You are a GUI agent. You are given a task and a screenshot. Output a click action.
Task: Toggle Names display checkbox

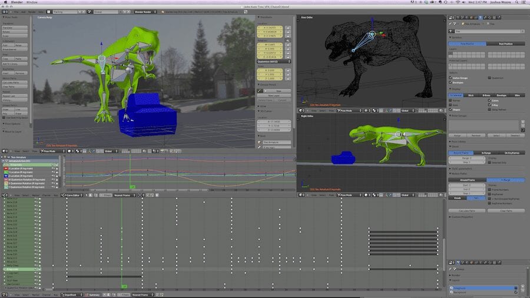[x=450, y=100]
